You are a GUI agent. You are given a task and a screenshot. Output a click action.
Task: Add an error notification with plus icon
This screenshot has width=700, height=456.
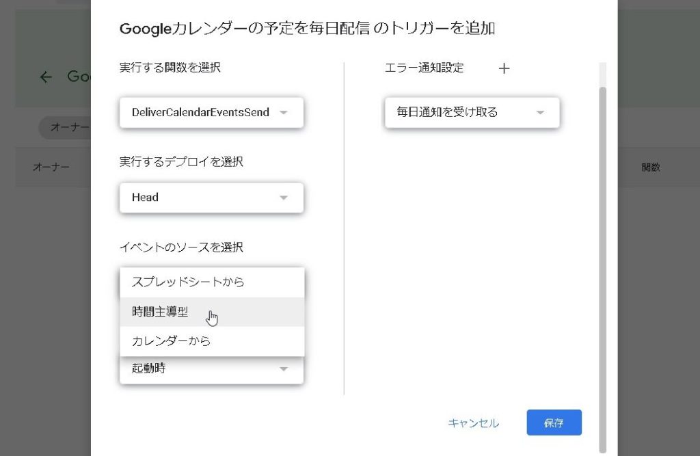coord(504,68)
